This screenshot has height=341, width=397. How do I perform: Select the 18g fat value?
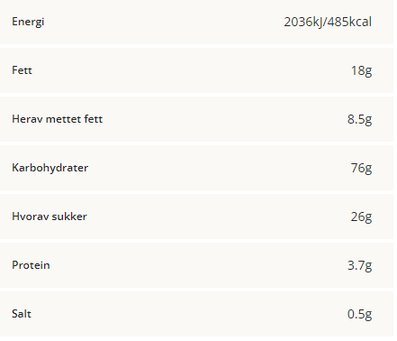tap(361, 70)
